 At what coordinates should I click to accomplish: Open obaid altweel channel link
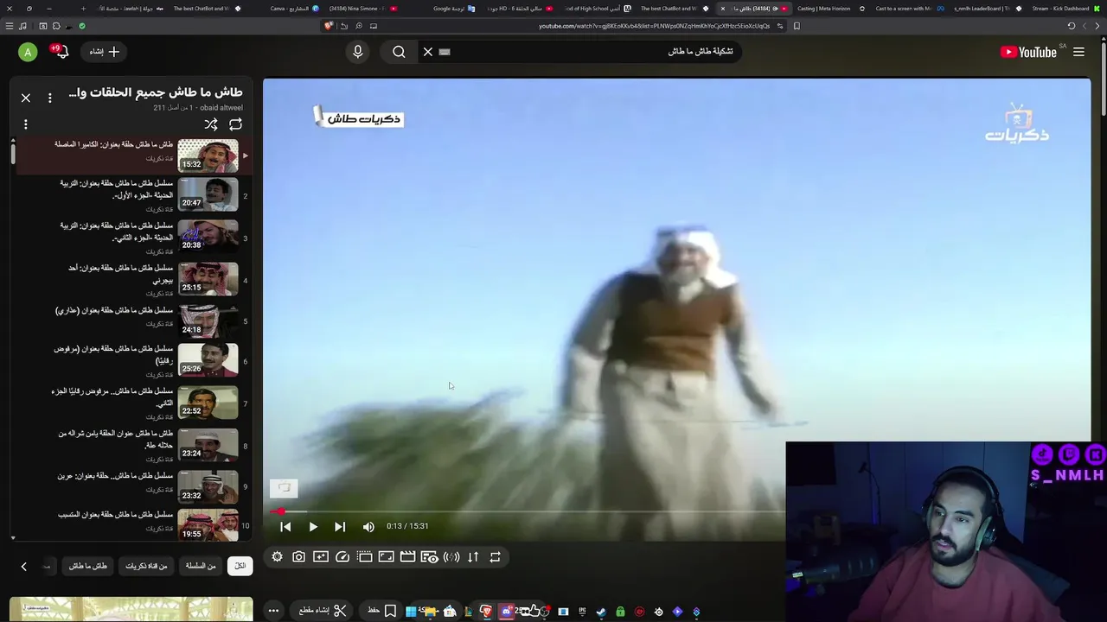[x=221, y=108]
